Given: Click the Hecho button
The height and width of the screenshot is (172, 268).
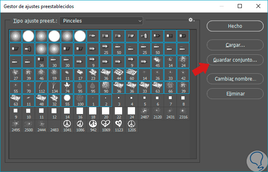Looking at the screenshot, I should click(x=235, y=26).
